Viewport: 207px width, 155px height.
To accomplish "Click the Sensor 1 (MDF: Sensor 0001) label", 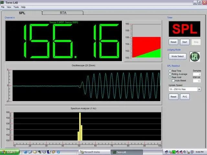I will coord(64,22).
